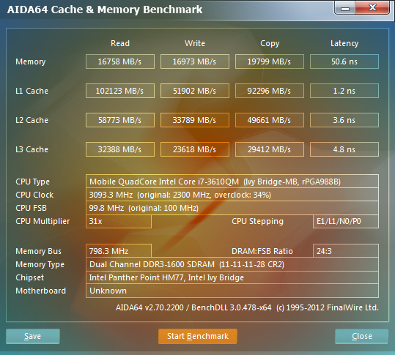395x355 pixels.
Task: Click the L1 Cache Write value
Action: [x=195, y=91]
